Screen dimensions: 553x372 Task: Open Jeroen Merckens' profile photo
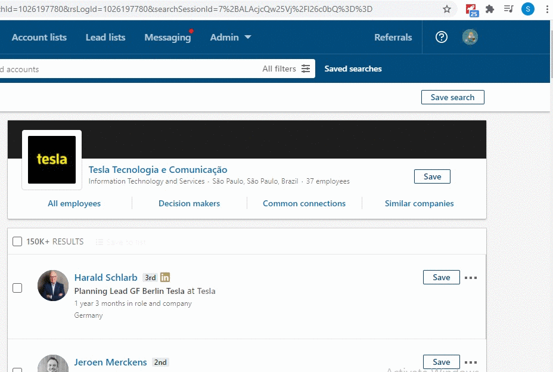tap(53, 364)
